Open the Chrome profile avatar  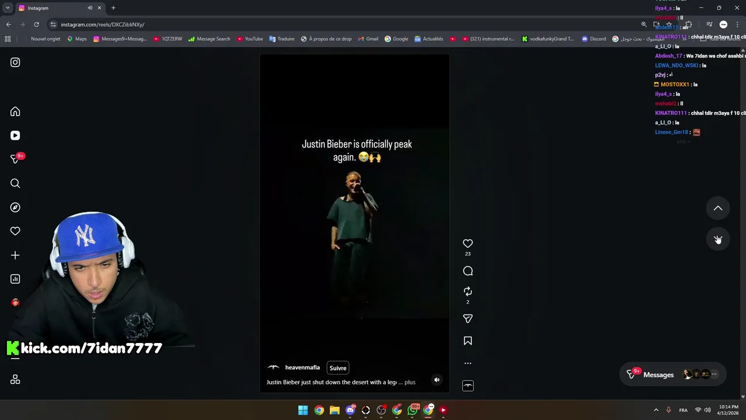pos(723,24)
